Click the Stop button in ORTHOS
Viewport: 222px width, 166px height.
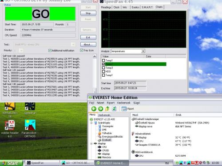coord(88,13)
